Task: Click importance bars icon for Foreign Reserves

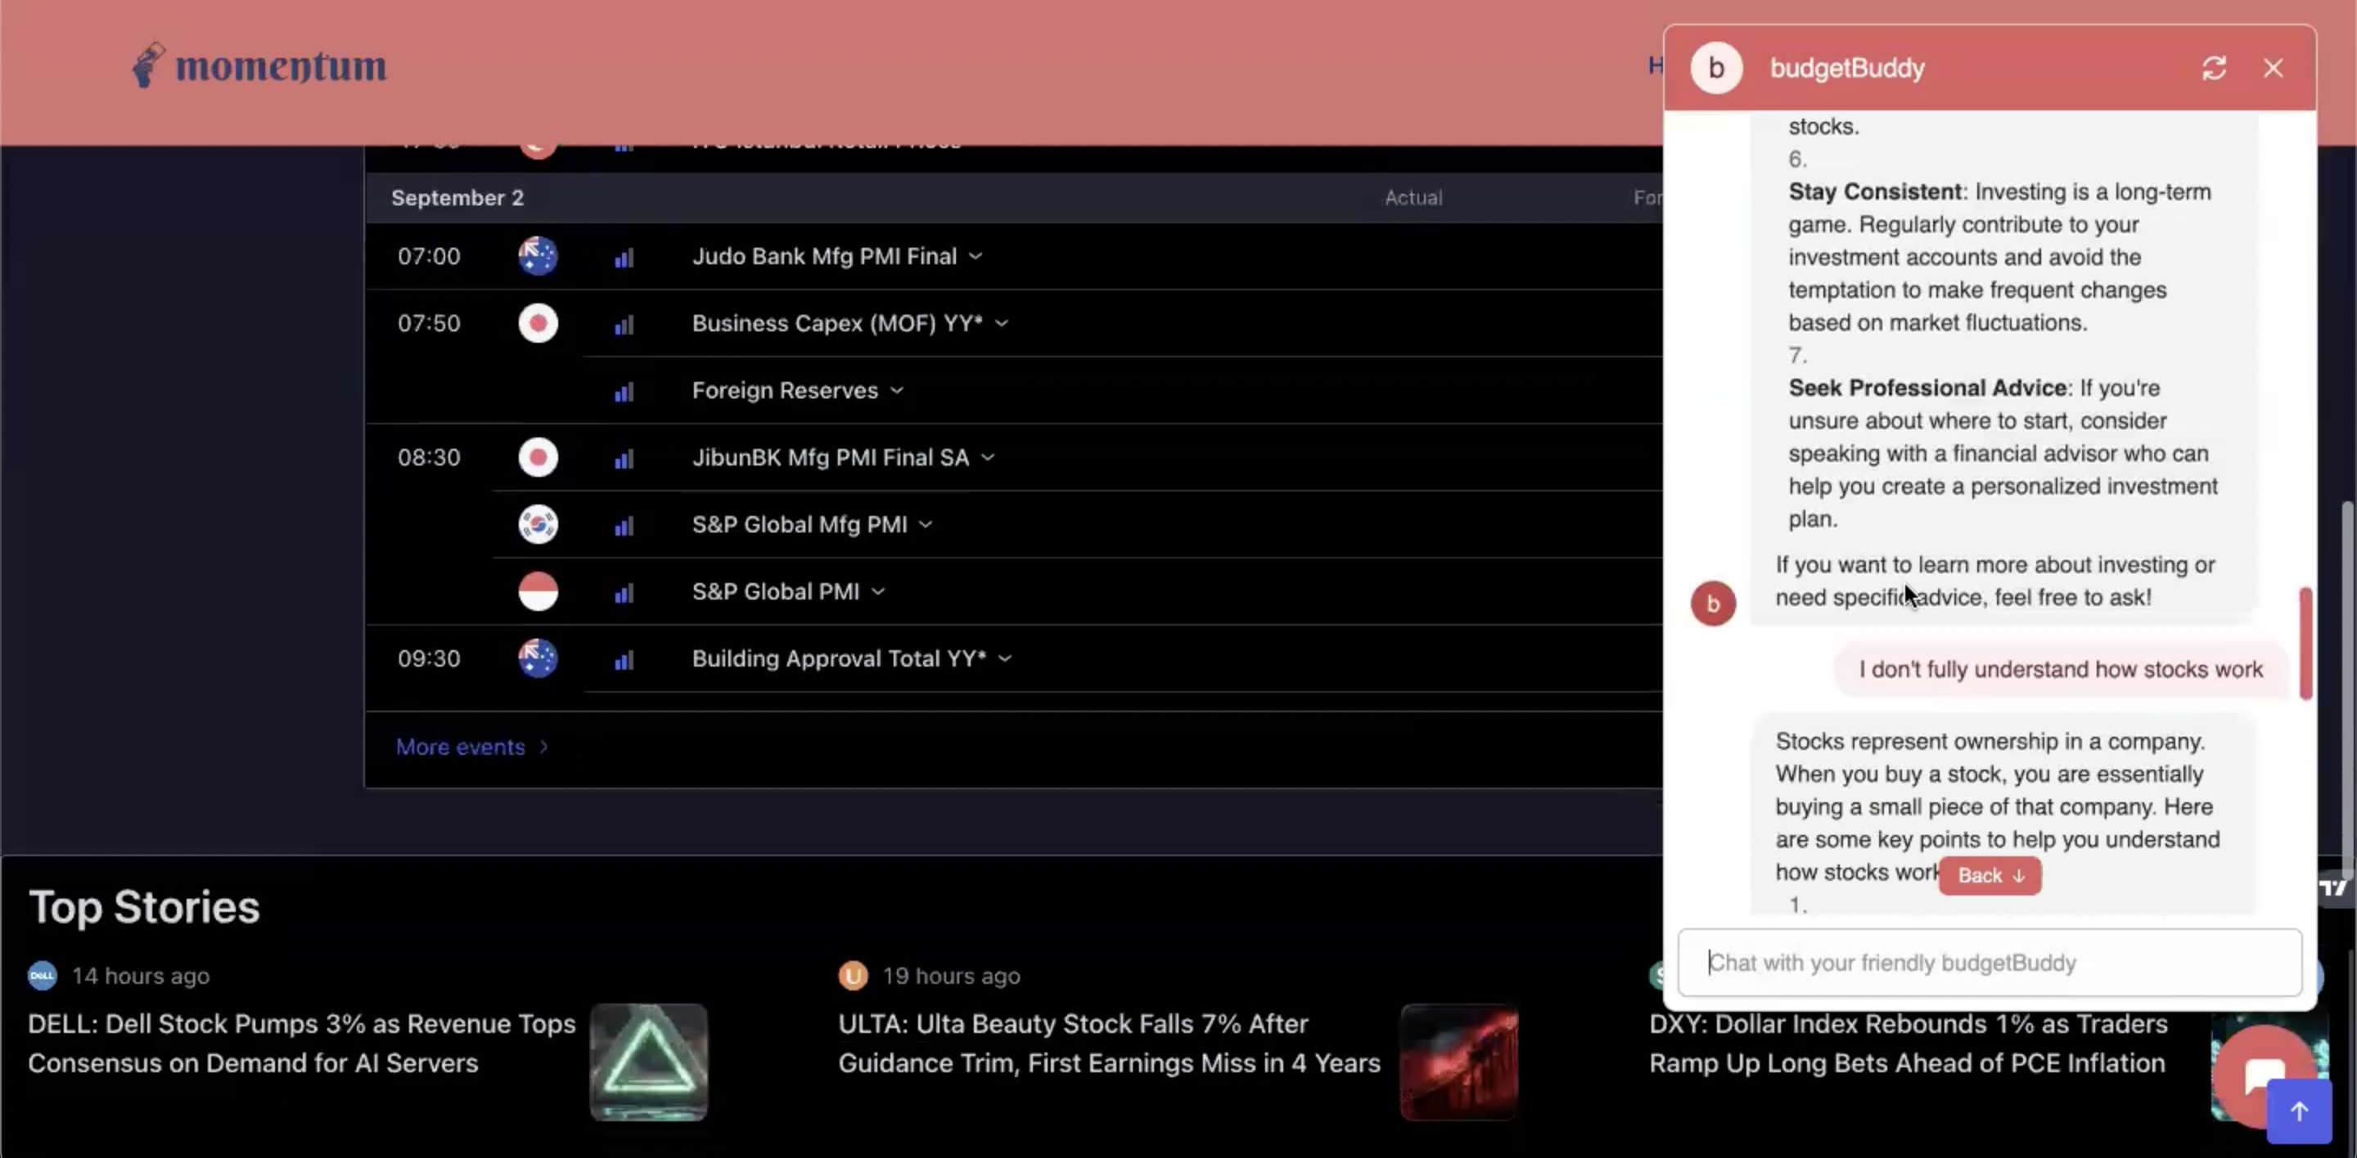Action: point(624,392)
